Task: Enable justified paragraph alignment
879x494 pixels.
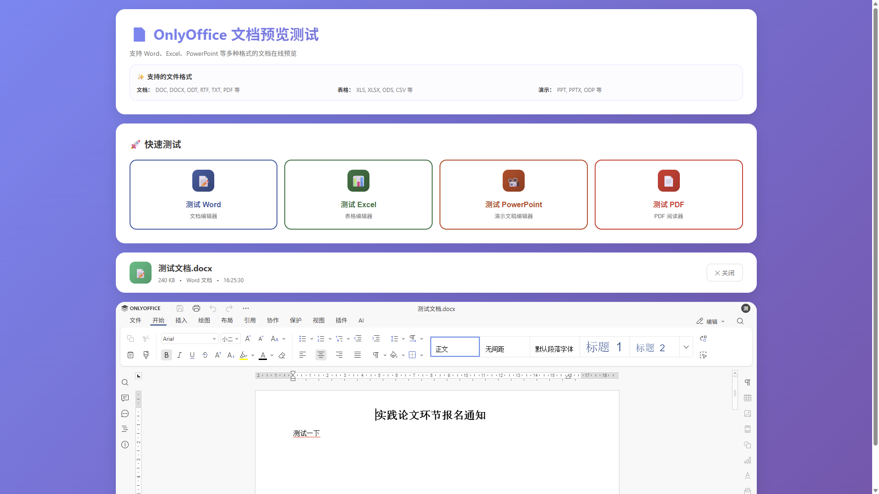Action: [x=358, y=355]
